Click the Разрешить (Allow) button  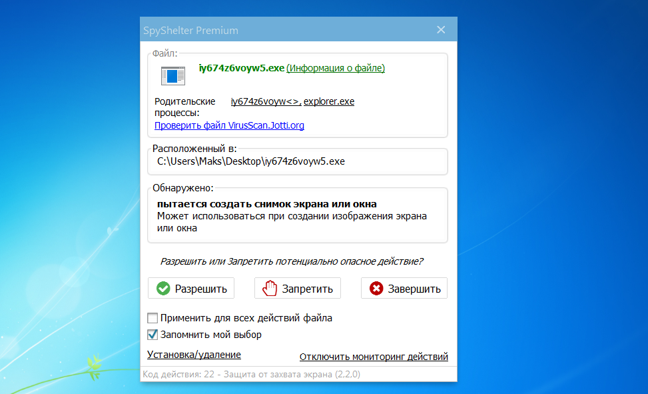tap(191, 288)
